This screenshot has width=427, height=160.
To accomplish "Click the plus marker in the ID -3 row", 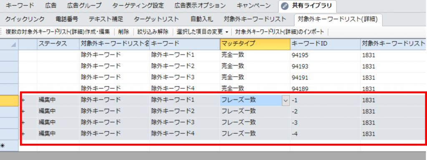I will 23,123.
